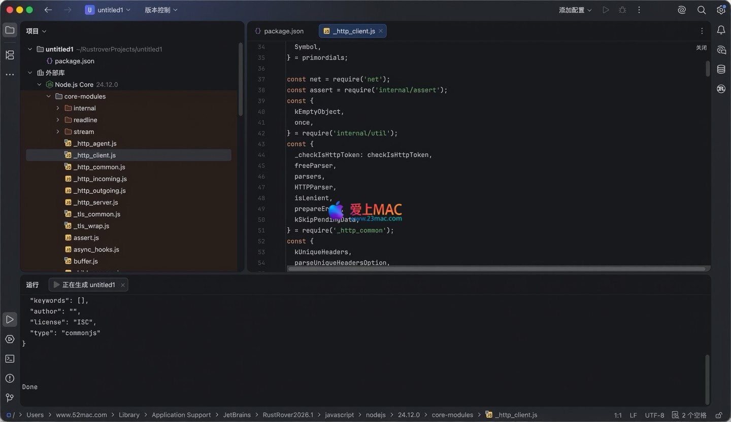Image resolution: width=731 pixels, height=422 pixels.
Task: Open the Structure tool window icon
Action: coord(10,55)
